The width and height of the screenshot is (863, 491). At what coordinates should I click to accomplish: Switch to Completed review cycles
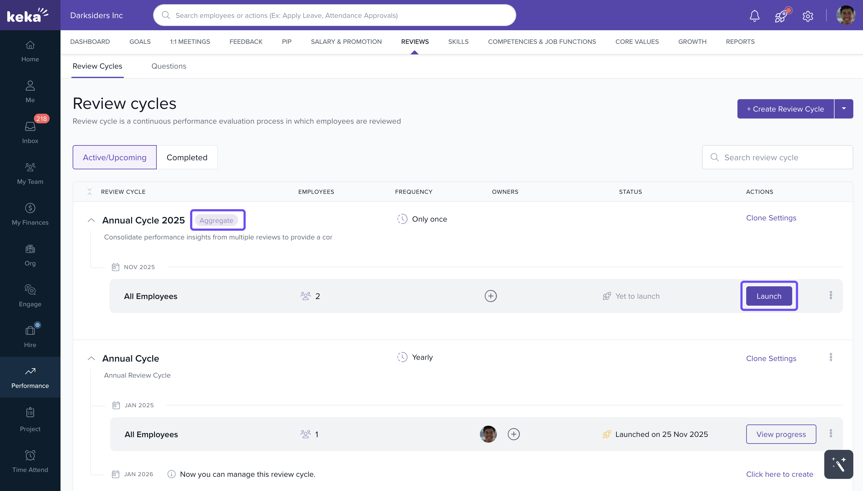coord(187,157)
